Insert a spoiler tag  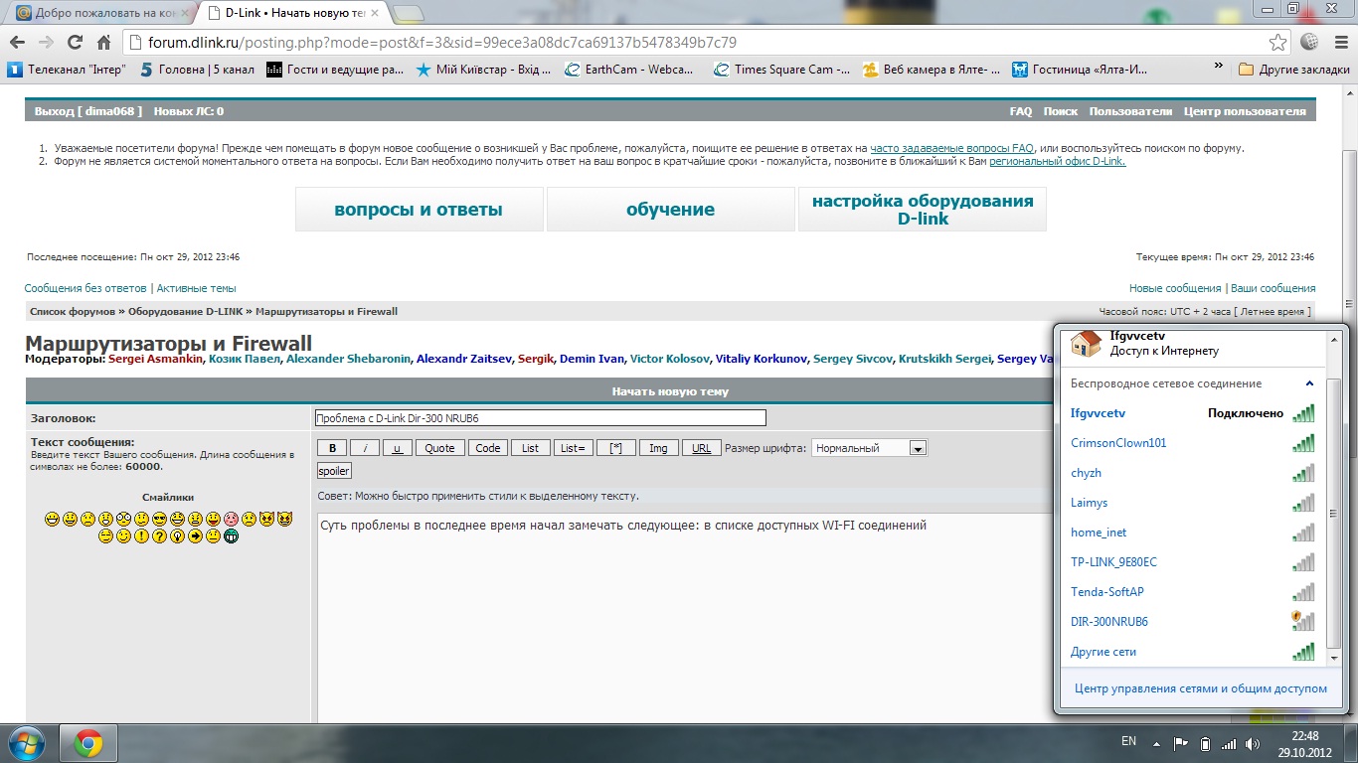[x=334, y=471]
